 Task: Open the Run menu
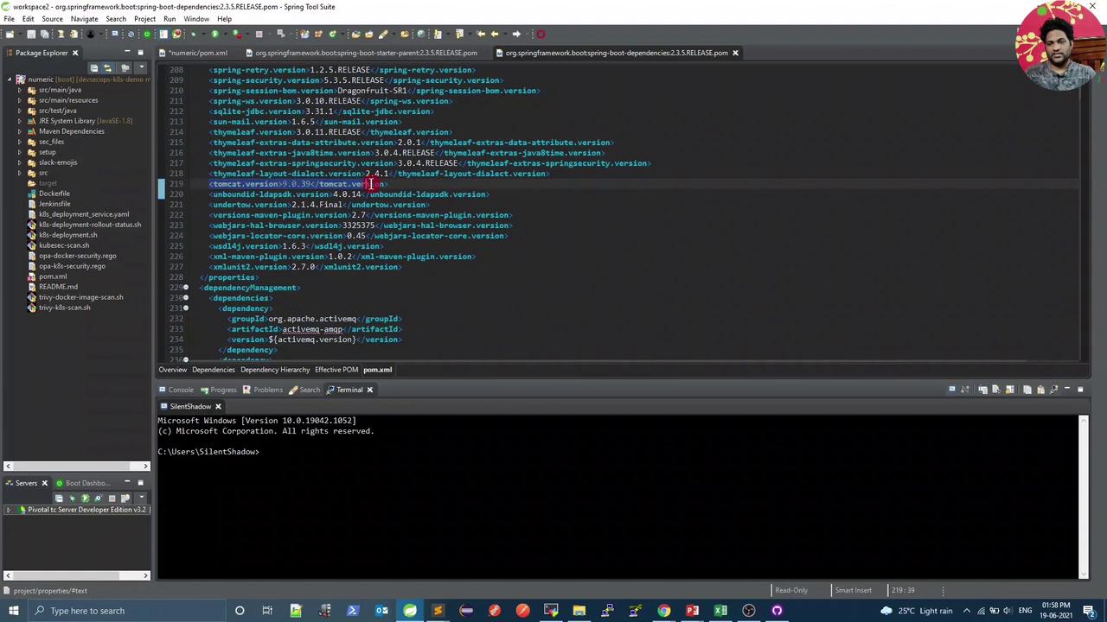point(170,19)
